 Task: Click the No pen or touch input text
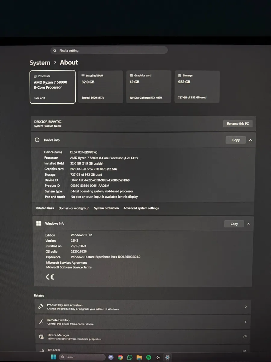pyautogui.click(x=104, y=197)
